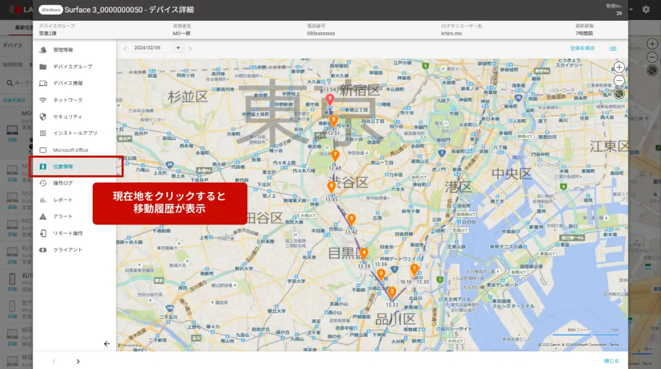Viewport: 661px width, 369px height.
Task: Go to the previous date
Action: pyautogui.click(x=125, y=48)
